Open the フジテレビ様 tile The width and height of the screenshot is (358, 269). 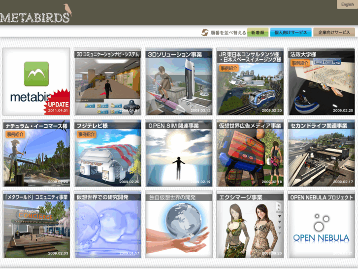point(107,153)
